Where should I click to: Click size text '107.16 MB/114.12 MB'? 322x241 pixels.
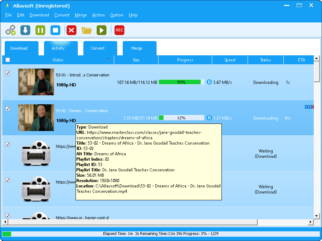[137, 82]
